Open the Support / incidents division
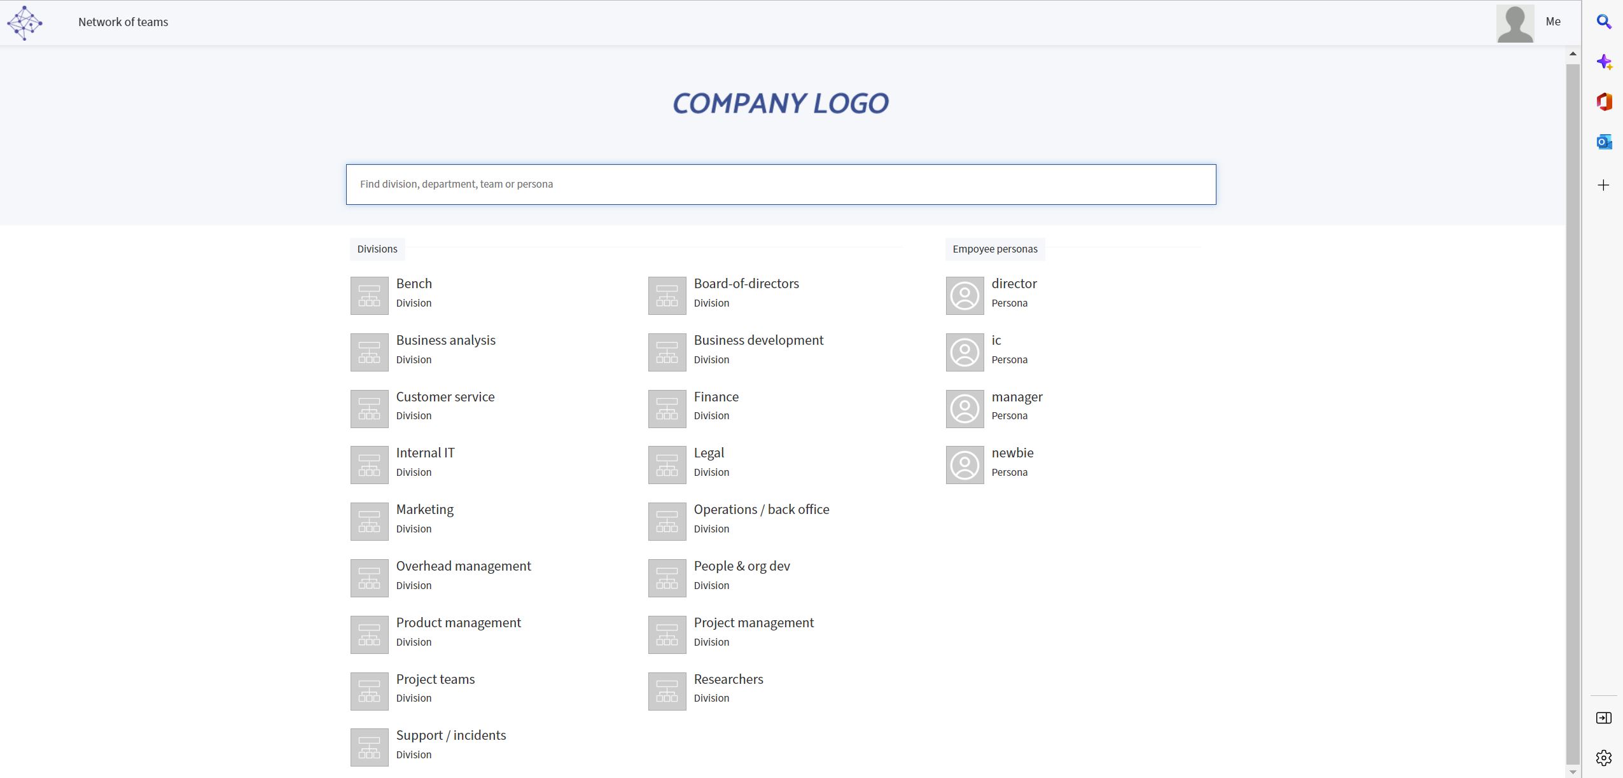 click(450, 735)
